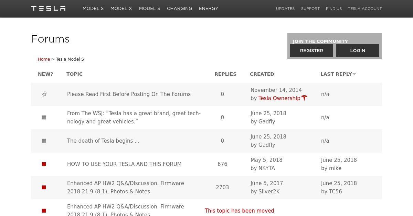413x216 pixels.
Task: Click red icon beside Enhanced AP topic by Silver2K
Action: coord(44,188)
